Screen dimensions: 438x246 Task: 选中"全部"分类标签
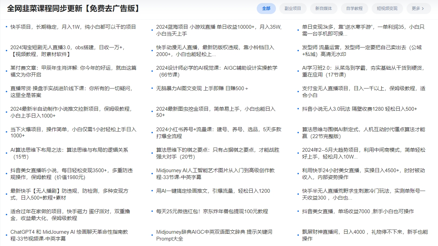click(266, 9)
